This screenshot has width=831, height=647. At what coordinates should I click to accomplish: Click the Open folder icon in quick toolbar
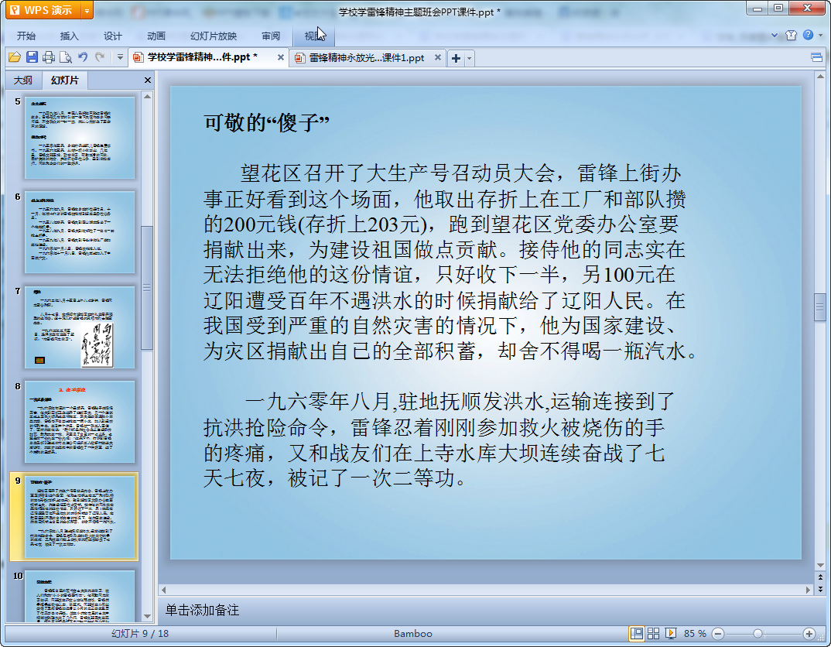coord(14,57)
